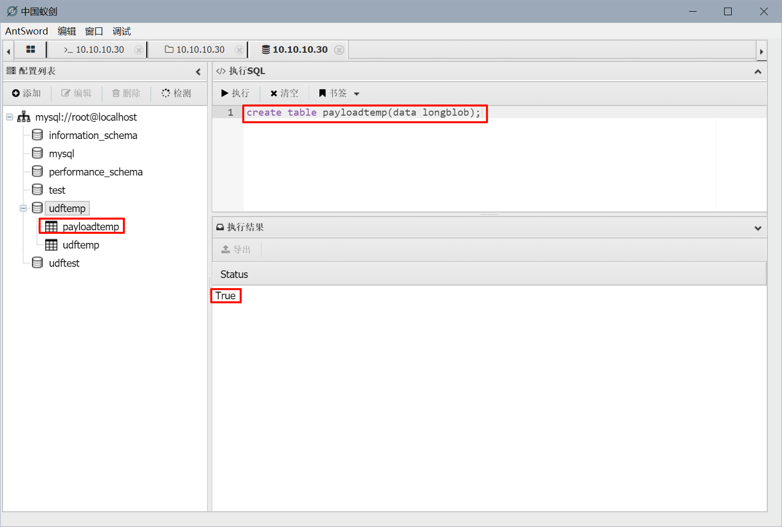Clear the SQL editor with 清空 button
Screen dimensions: 782x527
click(284, 93)
